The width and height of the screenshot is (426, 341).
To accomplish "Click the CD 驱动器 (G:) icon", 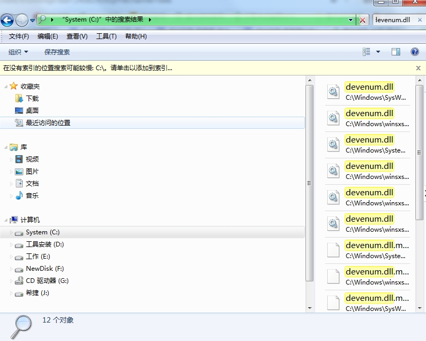I will pos(19,280).
